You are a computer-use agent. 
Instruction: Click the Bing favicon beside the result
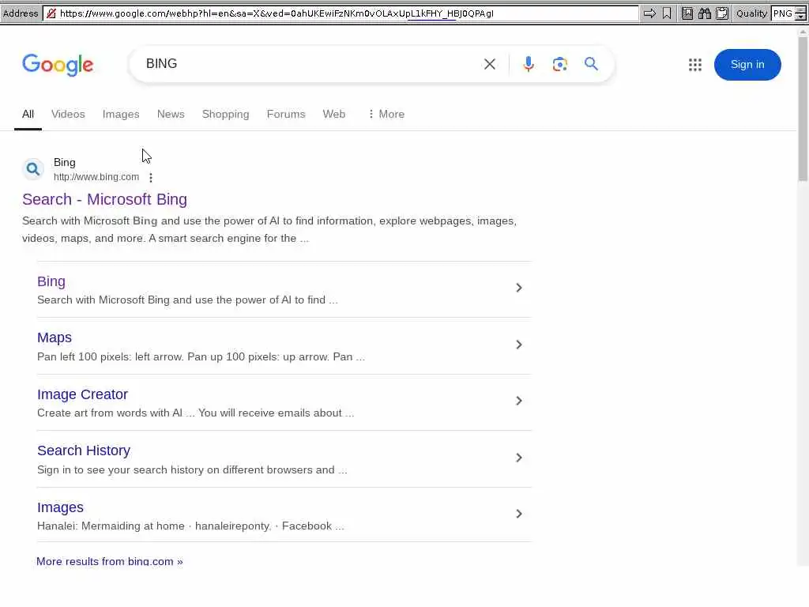point(33,169)
